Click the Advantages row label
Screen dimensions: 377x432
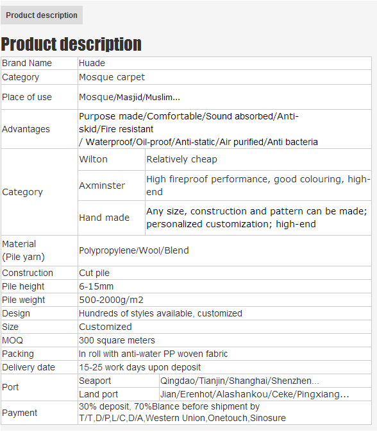(26, 129)
